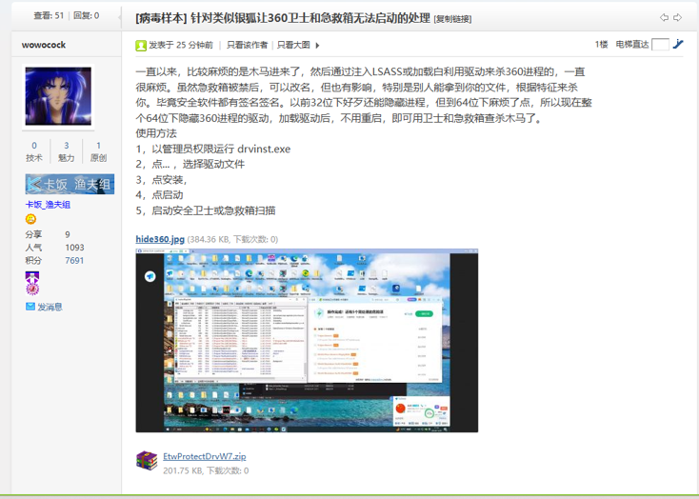699x499 pixels.
Task: Click 只看大图 link
Action: click(x=293, y=45)
